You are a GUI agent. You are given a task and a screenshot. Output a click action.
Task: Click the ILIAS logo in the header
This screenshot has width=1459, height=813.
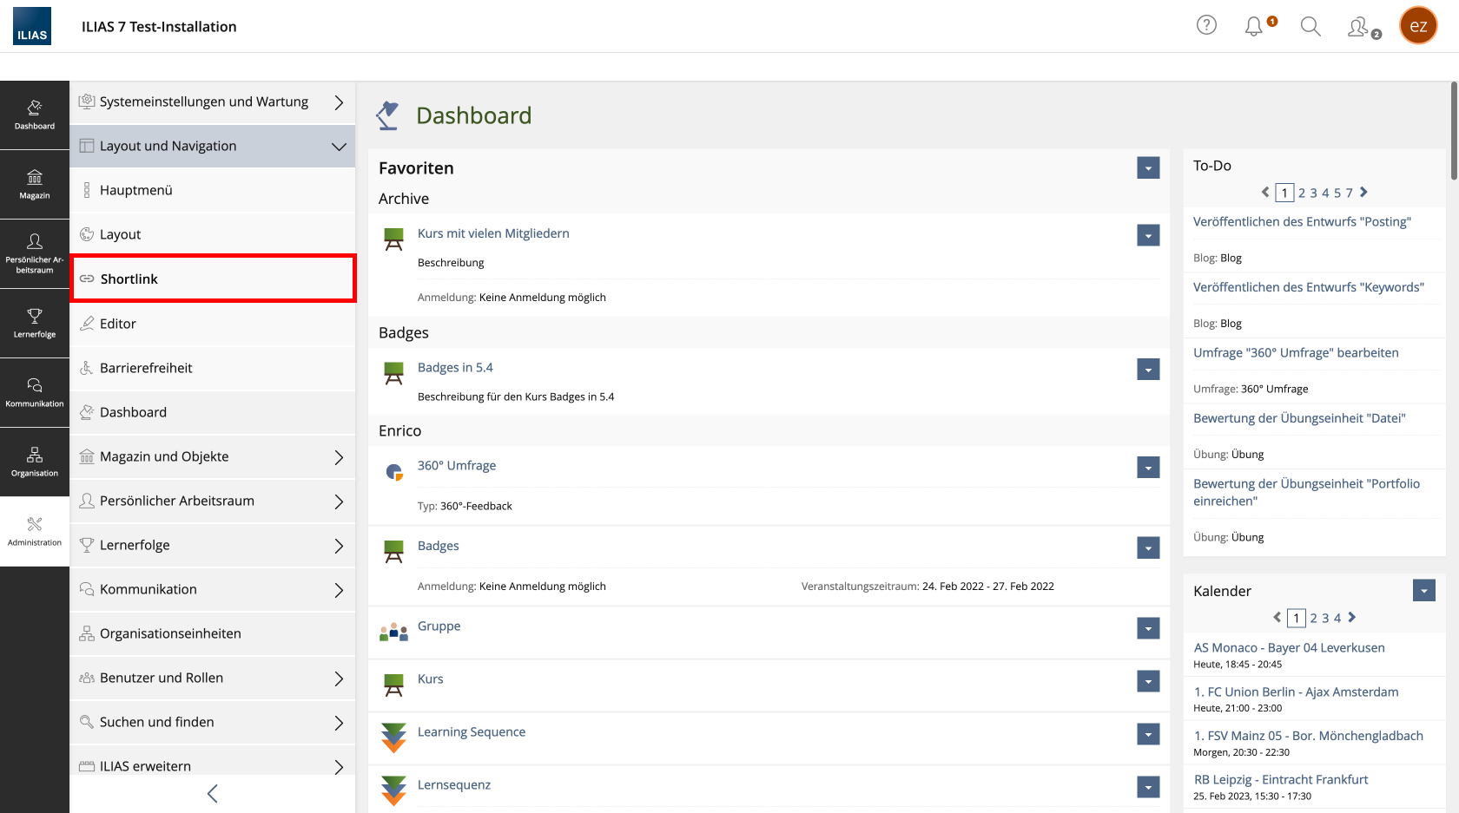coord(32,26)
